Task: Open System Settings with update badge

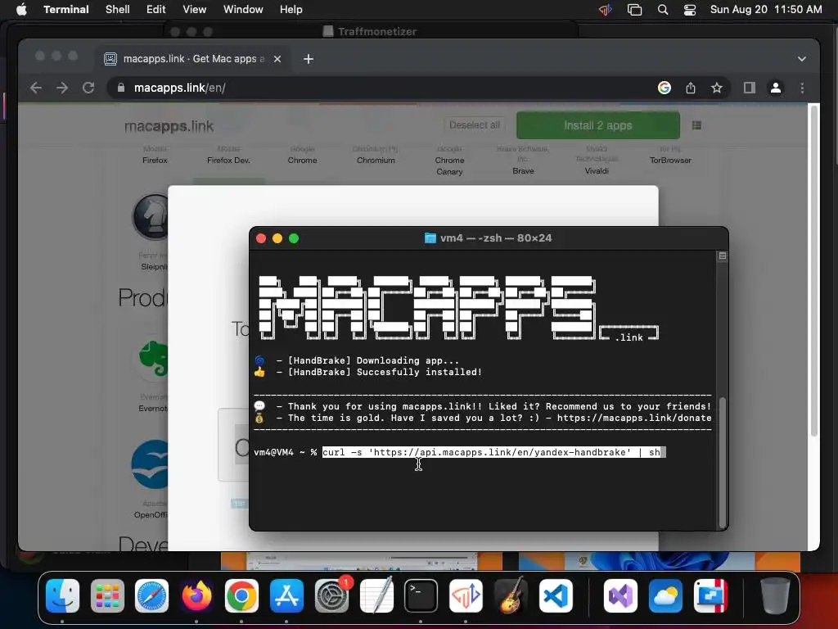Action: [332, 595]
